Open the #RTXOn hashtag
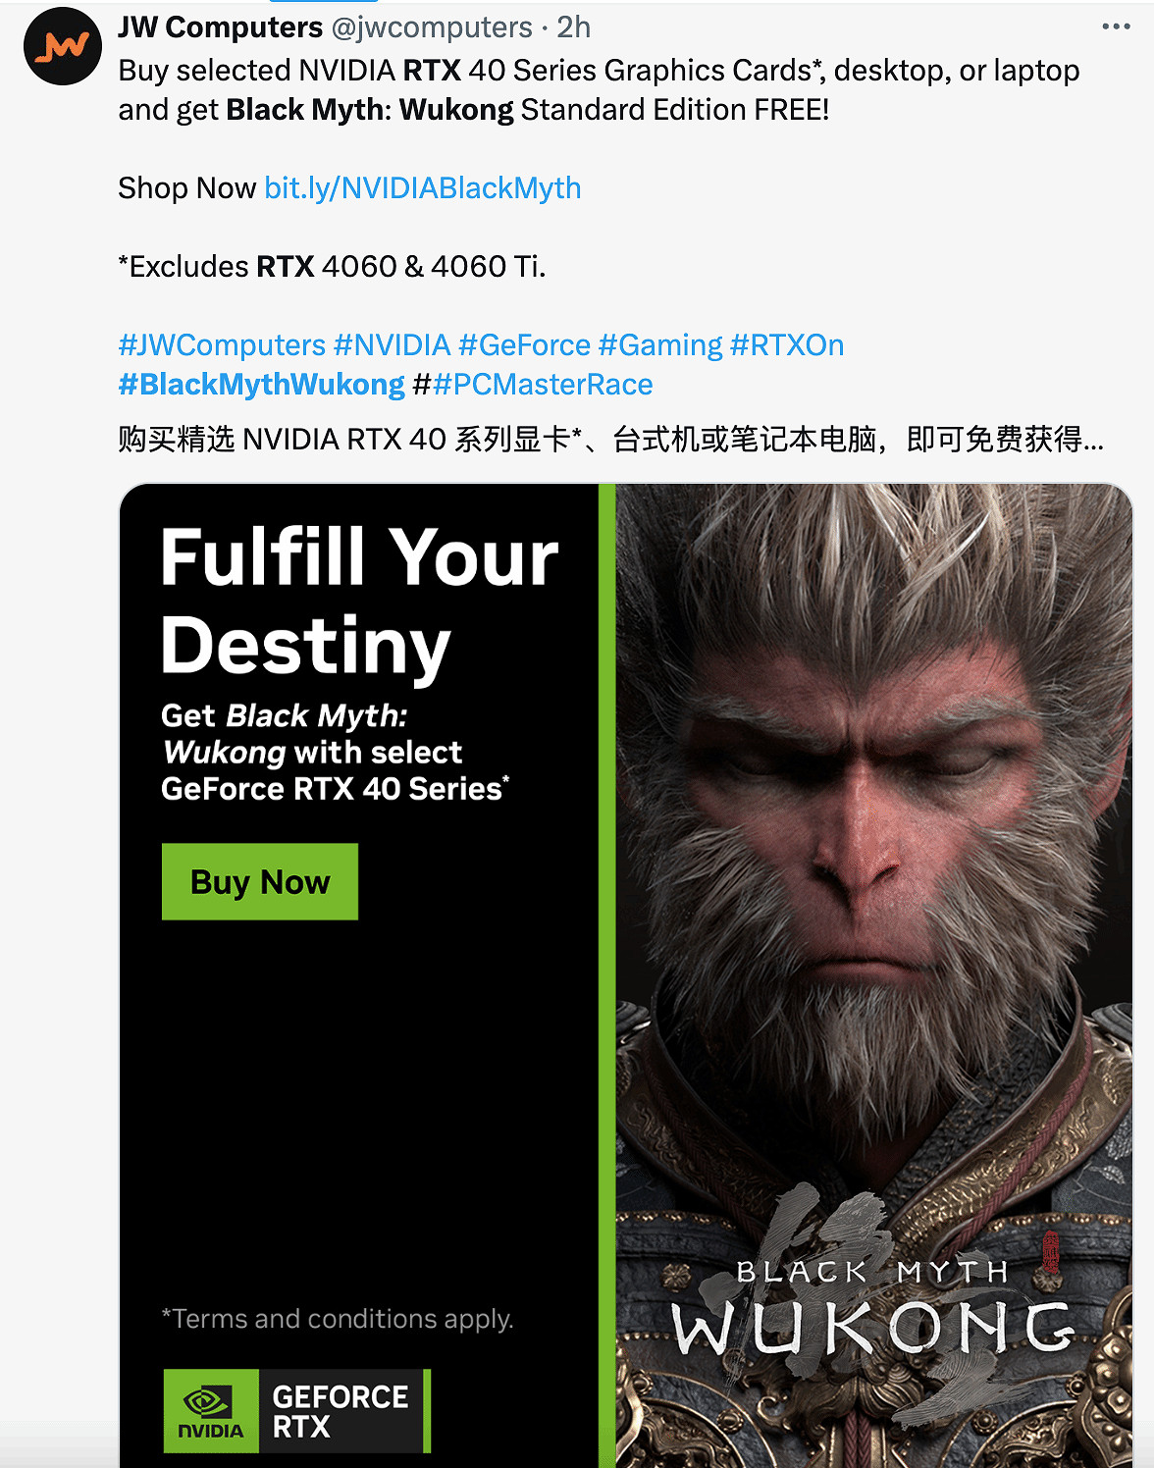 (787, 344)
